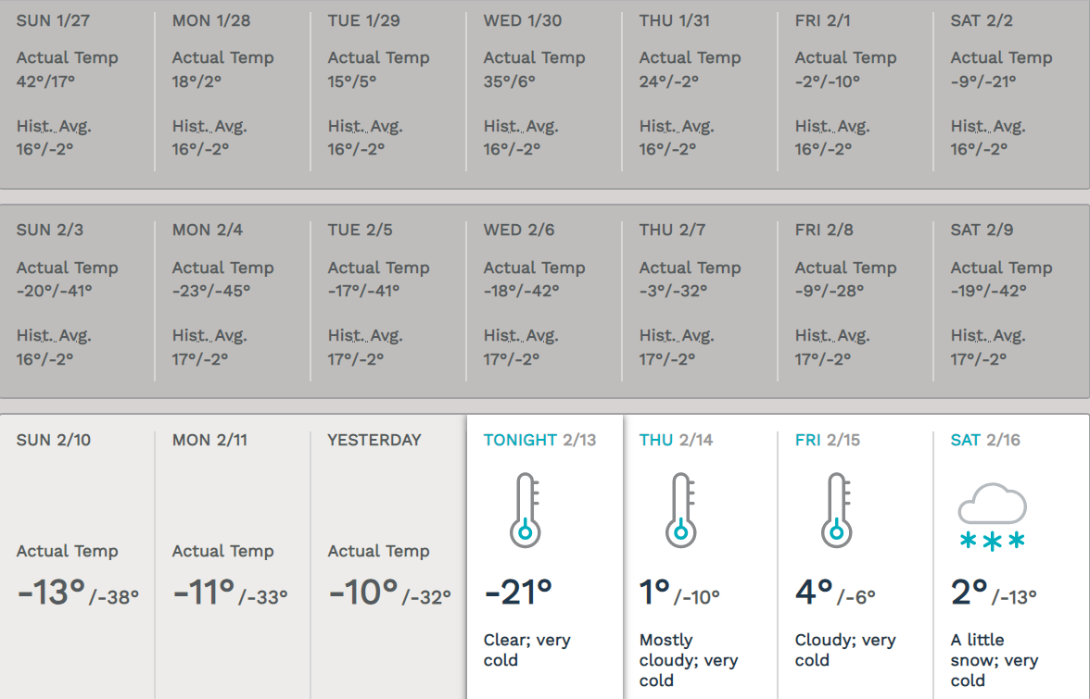Screen dimensions: 1090x699
Task: Click the "Mostly cloudy; very cold" description
Action: click(688, 660)
